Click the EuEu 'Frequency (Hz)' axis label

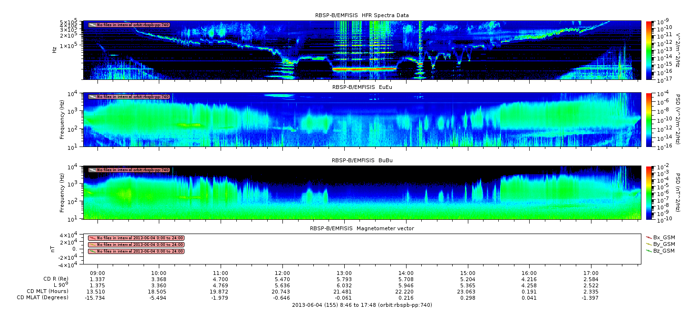tap(63, 120)
